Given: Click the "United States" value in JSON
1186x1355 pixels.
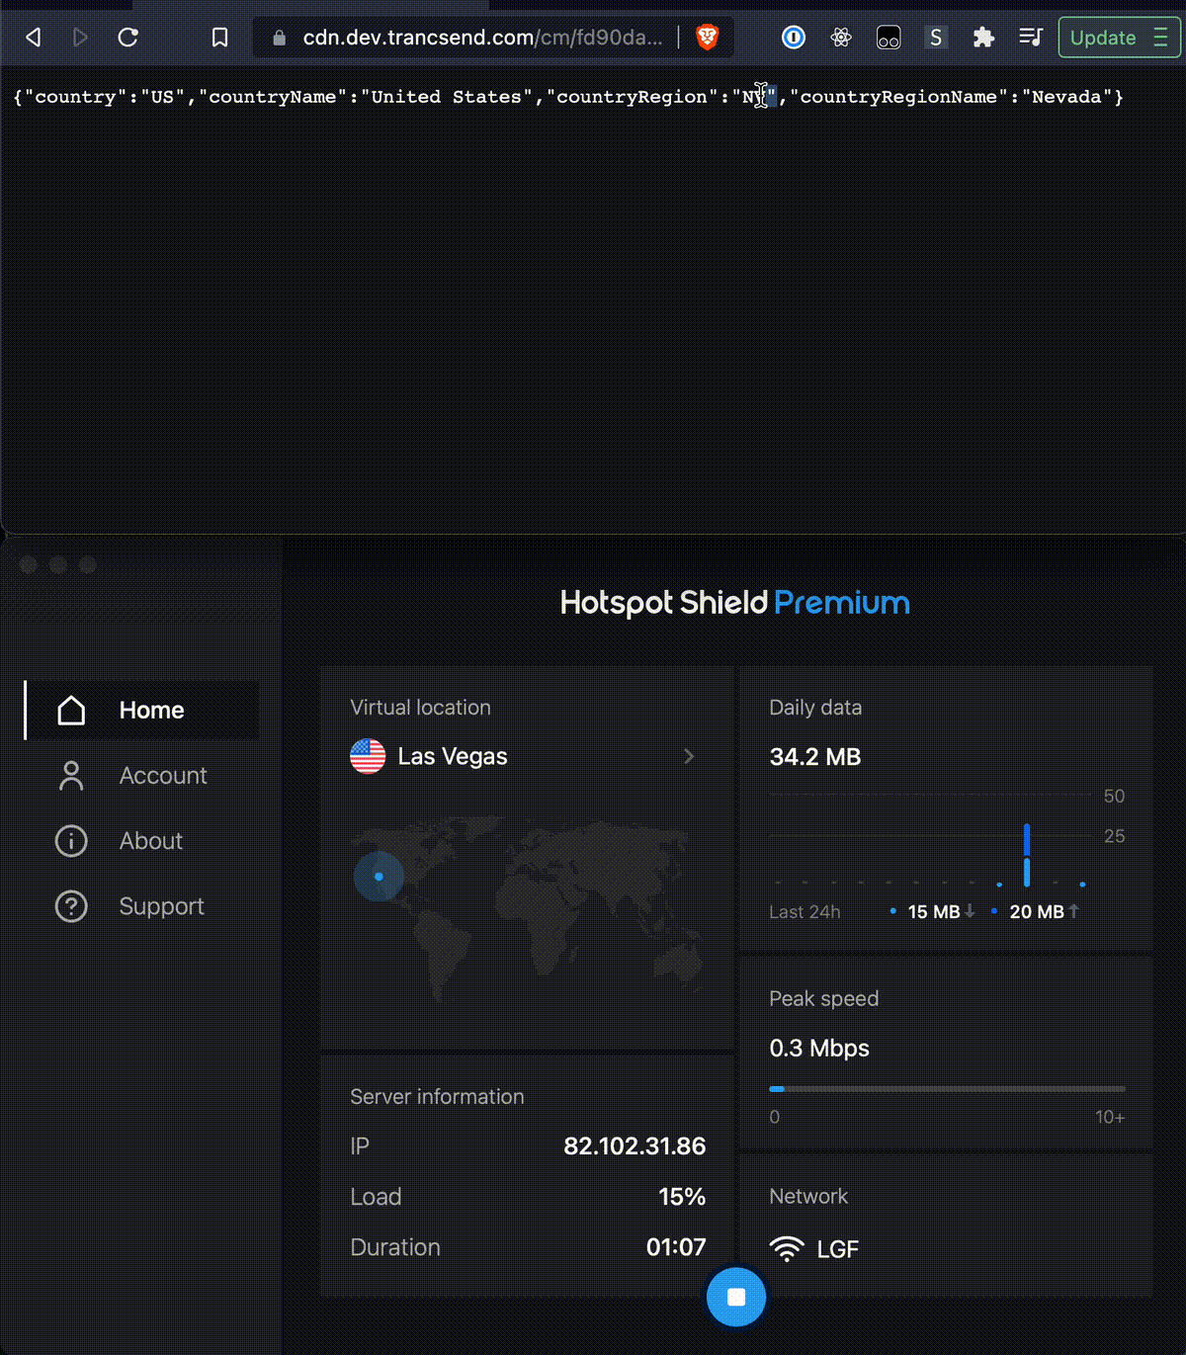Looking at the screenshot, I should pyautogui.click(x=446, y=97).
